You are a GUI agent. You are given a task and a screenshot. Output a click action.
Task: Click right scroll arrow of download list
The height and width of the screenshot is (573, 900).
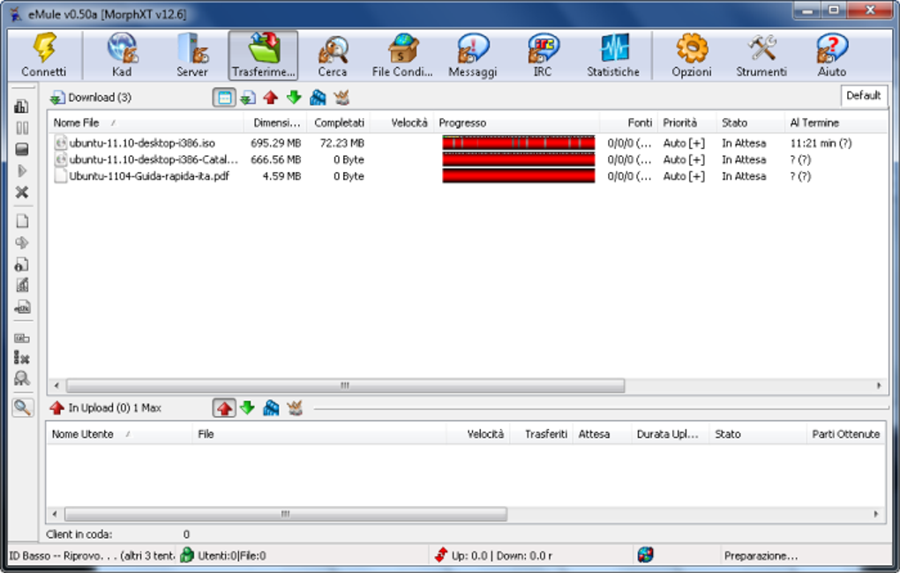(x=879, y=385)
